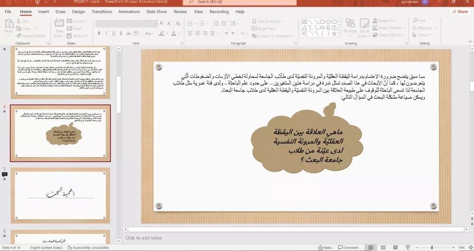Toggle Bold formatting

99,33
